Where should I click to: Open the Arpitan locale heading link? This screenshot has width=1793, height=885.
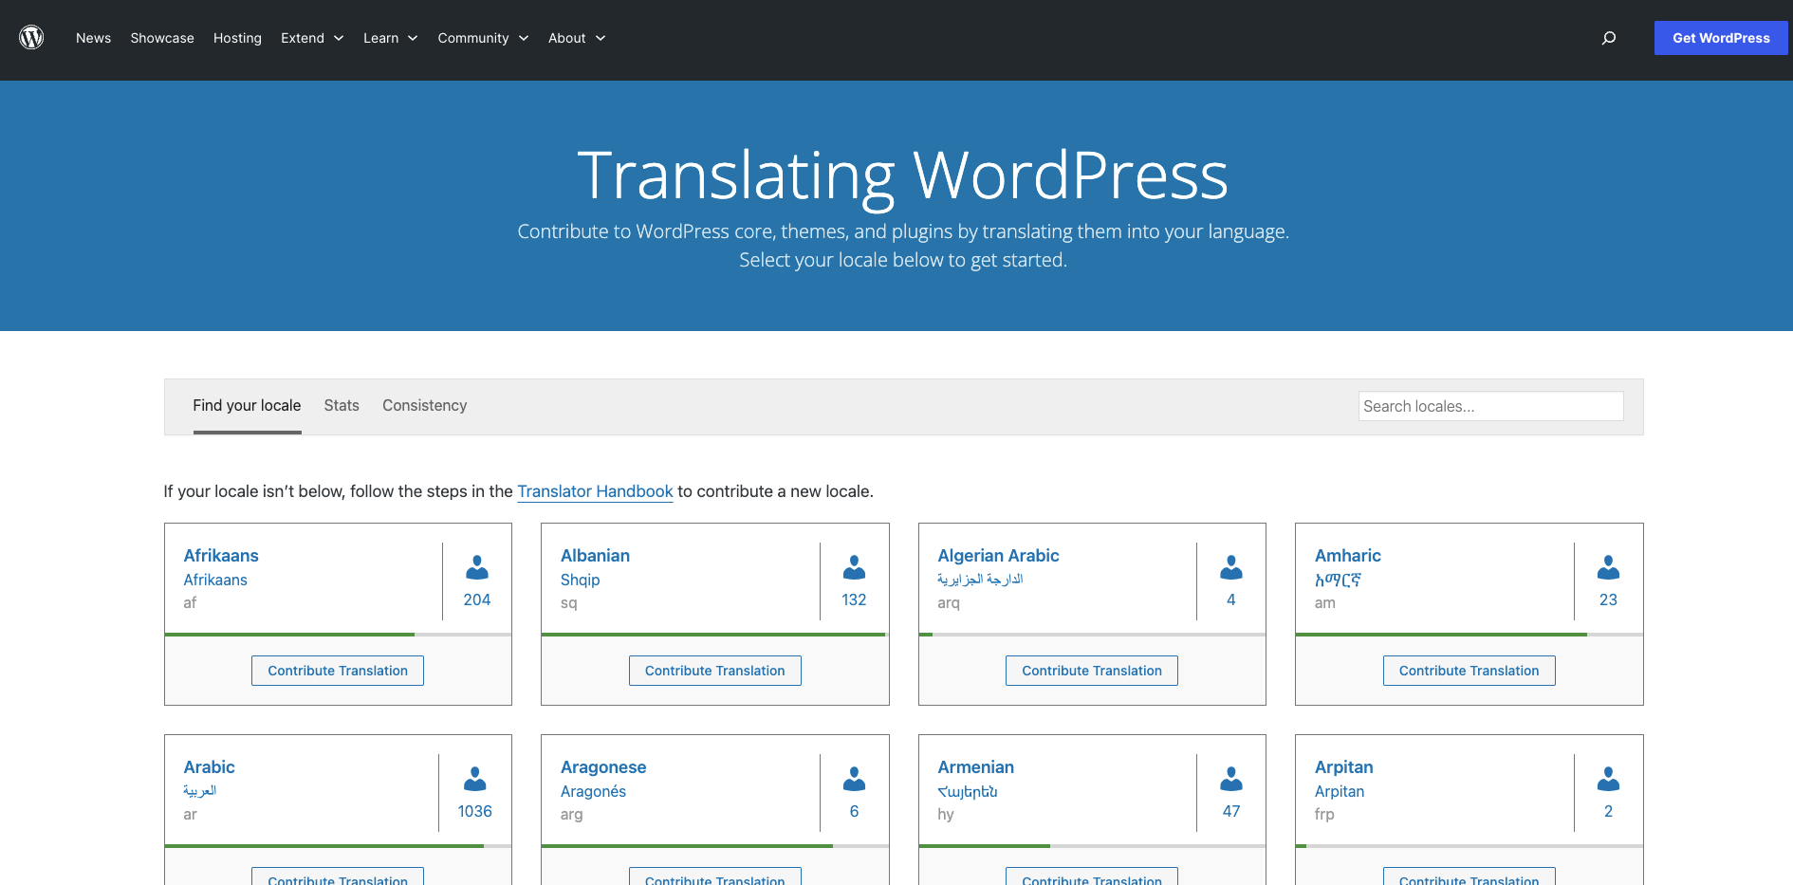pos(1343,767)
